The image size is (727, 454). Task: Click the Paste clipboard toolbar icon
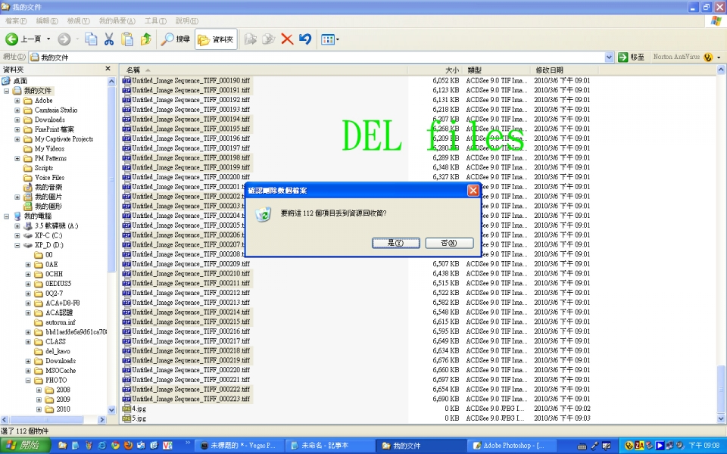[x=127, y=39]
